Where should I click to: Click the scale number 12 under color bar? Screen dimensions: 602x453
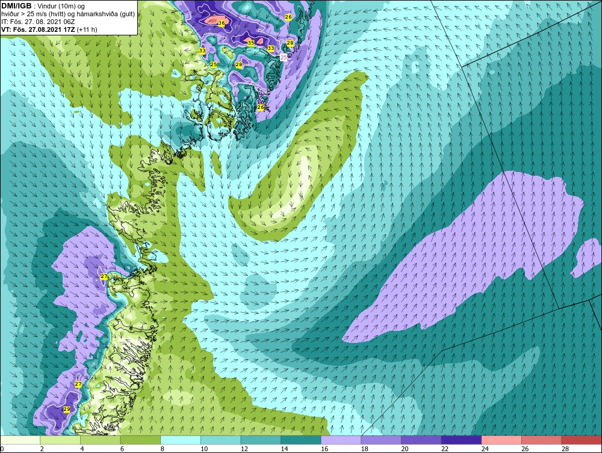(244, 449)
